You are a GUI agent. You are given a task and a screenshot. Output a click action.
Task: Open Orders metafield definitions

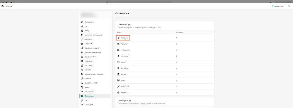[165, 62]
